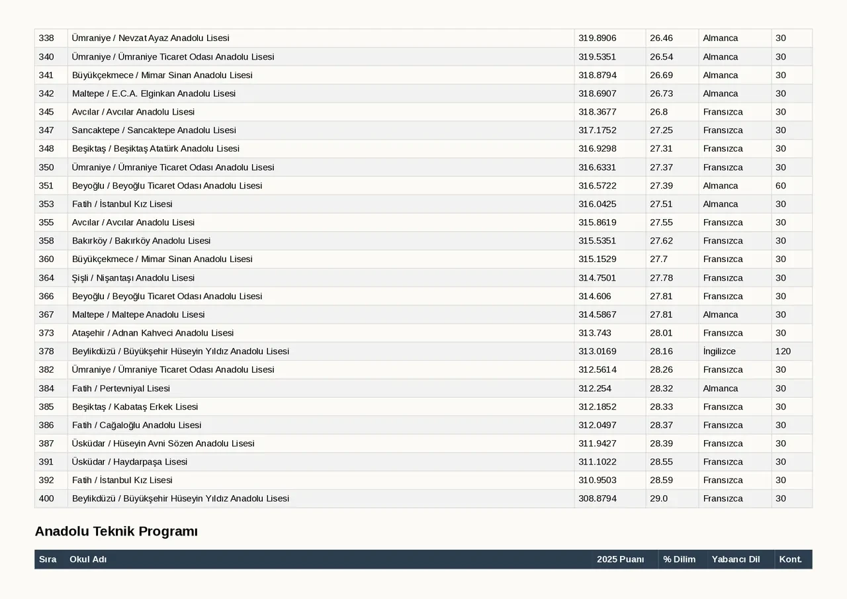The height and width of the screenshot is (599, 847).
Task: Select the Anadolu Teknik Programı heading
Action: click(116, 531)
